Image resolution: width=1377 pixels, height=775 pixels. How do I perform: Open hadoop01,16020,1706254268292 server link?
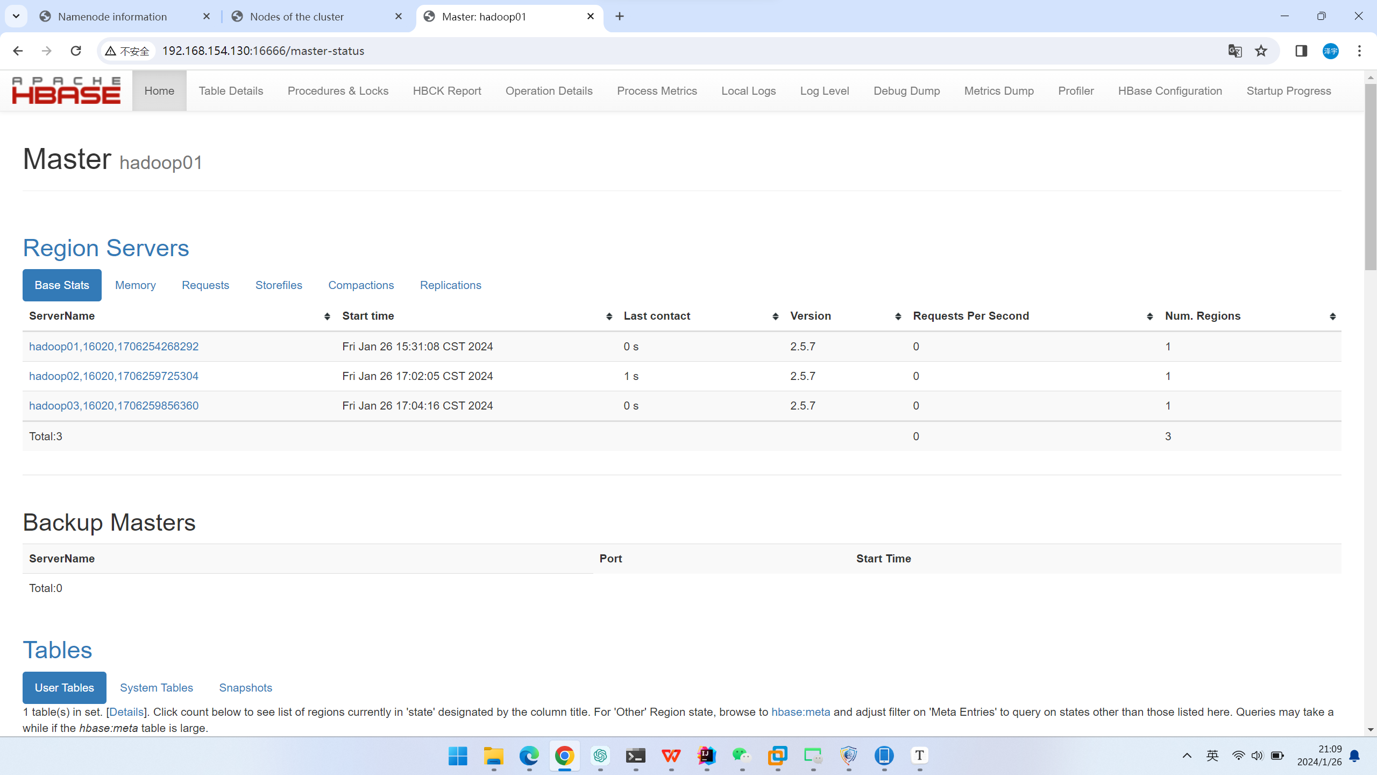point(113,347)
